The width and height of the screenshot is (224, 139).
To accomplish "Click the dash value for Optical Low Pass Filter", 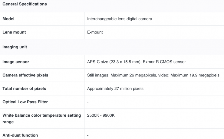I will [88, 102].
